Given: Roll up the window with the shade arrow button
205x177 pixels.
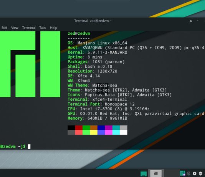Looking at the screenshot, I should point(191,21).
